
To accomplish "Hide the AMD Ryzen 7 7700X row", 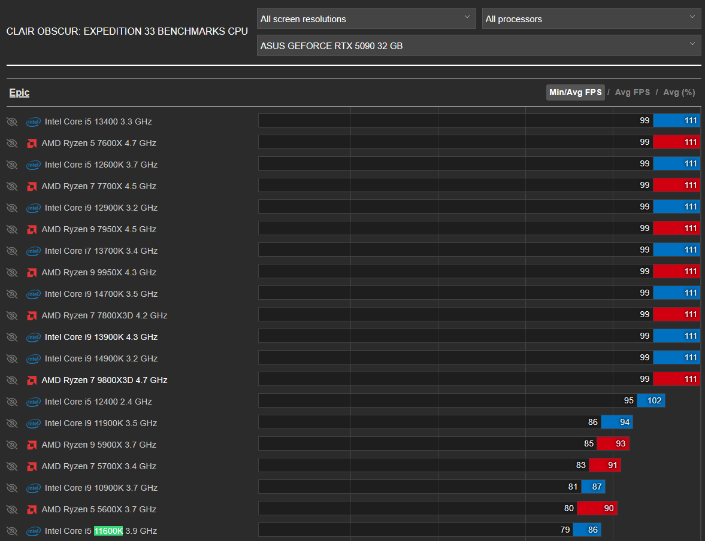I will click(x=12, y=187).
